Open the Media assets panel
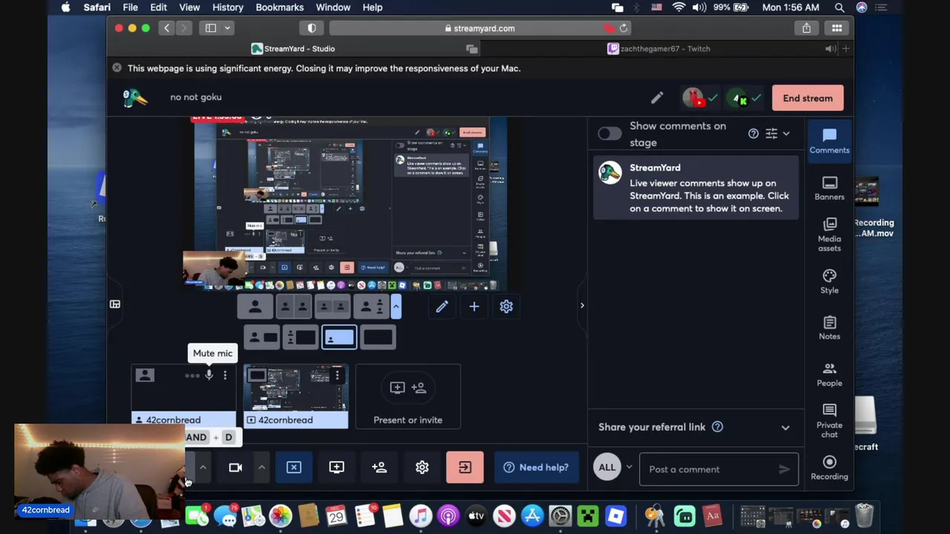Screen dimensions: 950x534 point(829,234)
